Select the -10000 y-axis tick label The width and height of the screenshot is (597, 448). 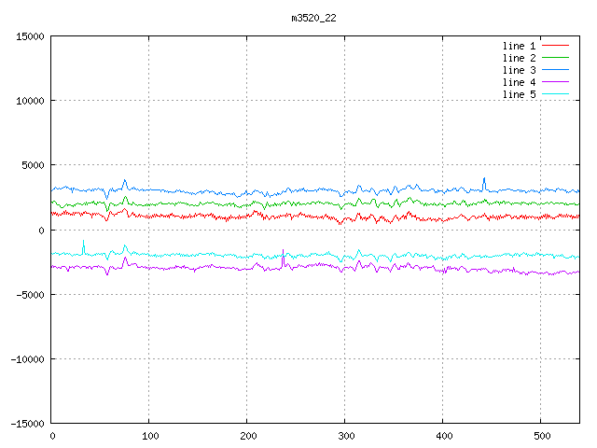click(x=26, y=359)
